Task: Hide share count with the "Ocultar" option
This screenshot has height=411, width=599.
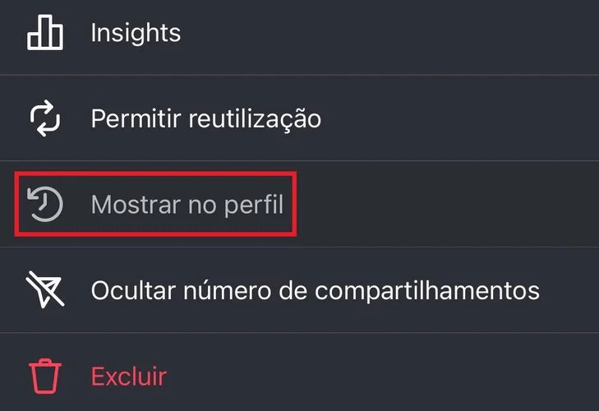Action: [315, 290]
